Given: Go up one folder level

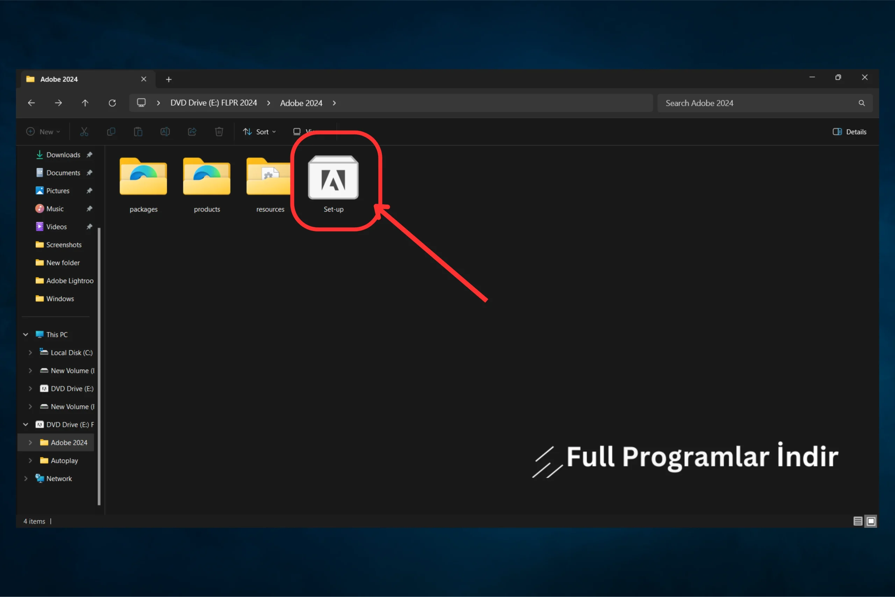Looking at the screenshot, I should [x=85, y=103].
